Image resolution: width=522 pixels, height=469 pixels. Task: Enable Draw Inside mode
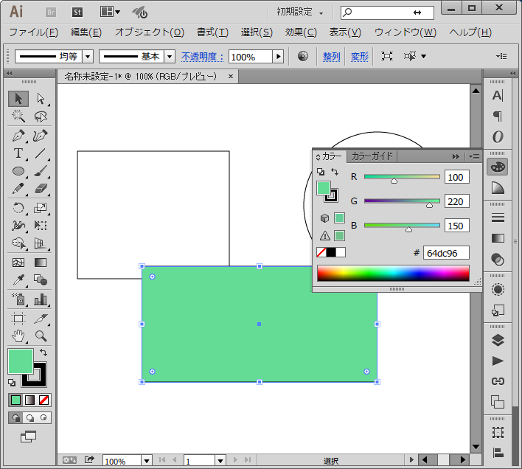point(43,417)
